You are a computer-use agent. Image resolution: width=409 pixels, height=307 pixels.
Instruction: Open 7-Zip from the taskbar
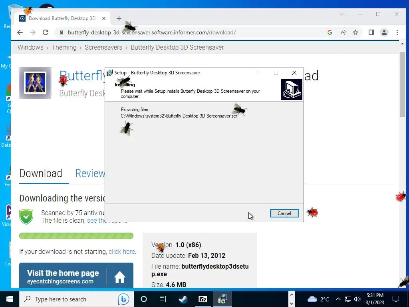(x=203, y=299)
